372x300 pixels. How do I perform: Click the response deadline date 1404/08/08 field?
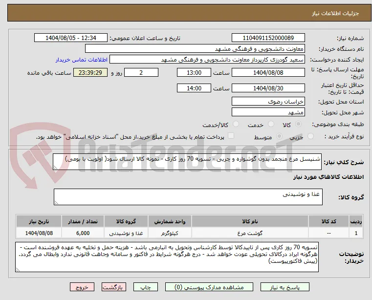pos(268,73)
